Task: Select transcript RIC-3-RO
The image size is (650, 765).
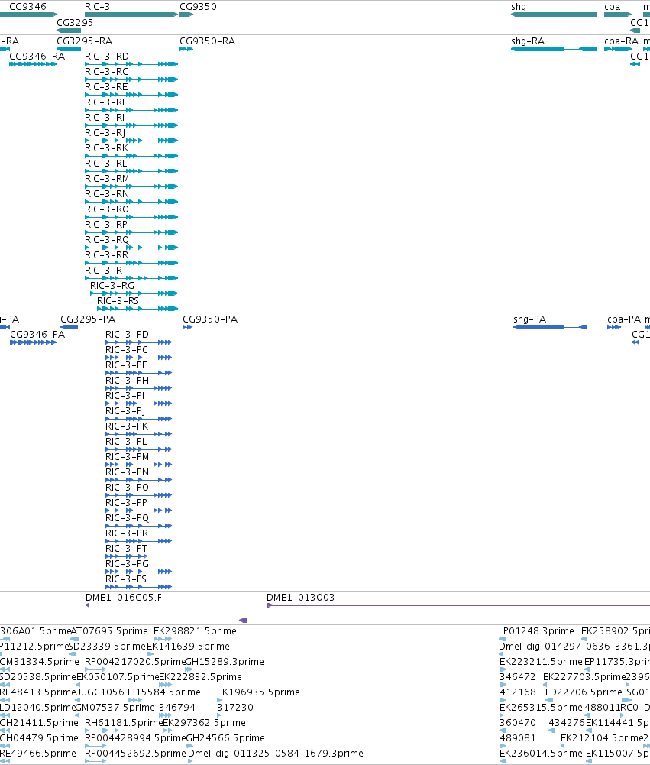Action: coord(131,216)
